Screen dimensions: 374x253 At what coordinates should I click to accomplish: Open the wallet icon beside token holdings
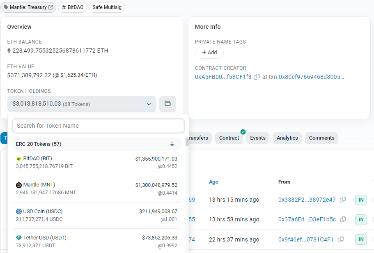click(168, 103)
